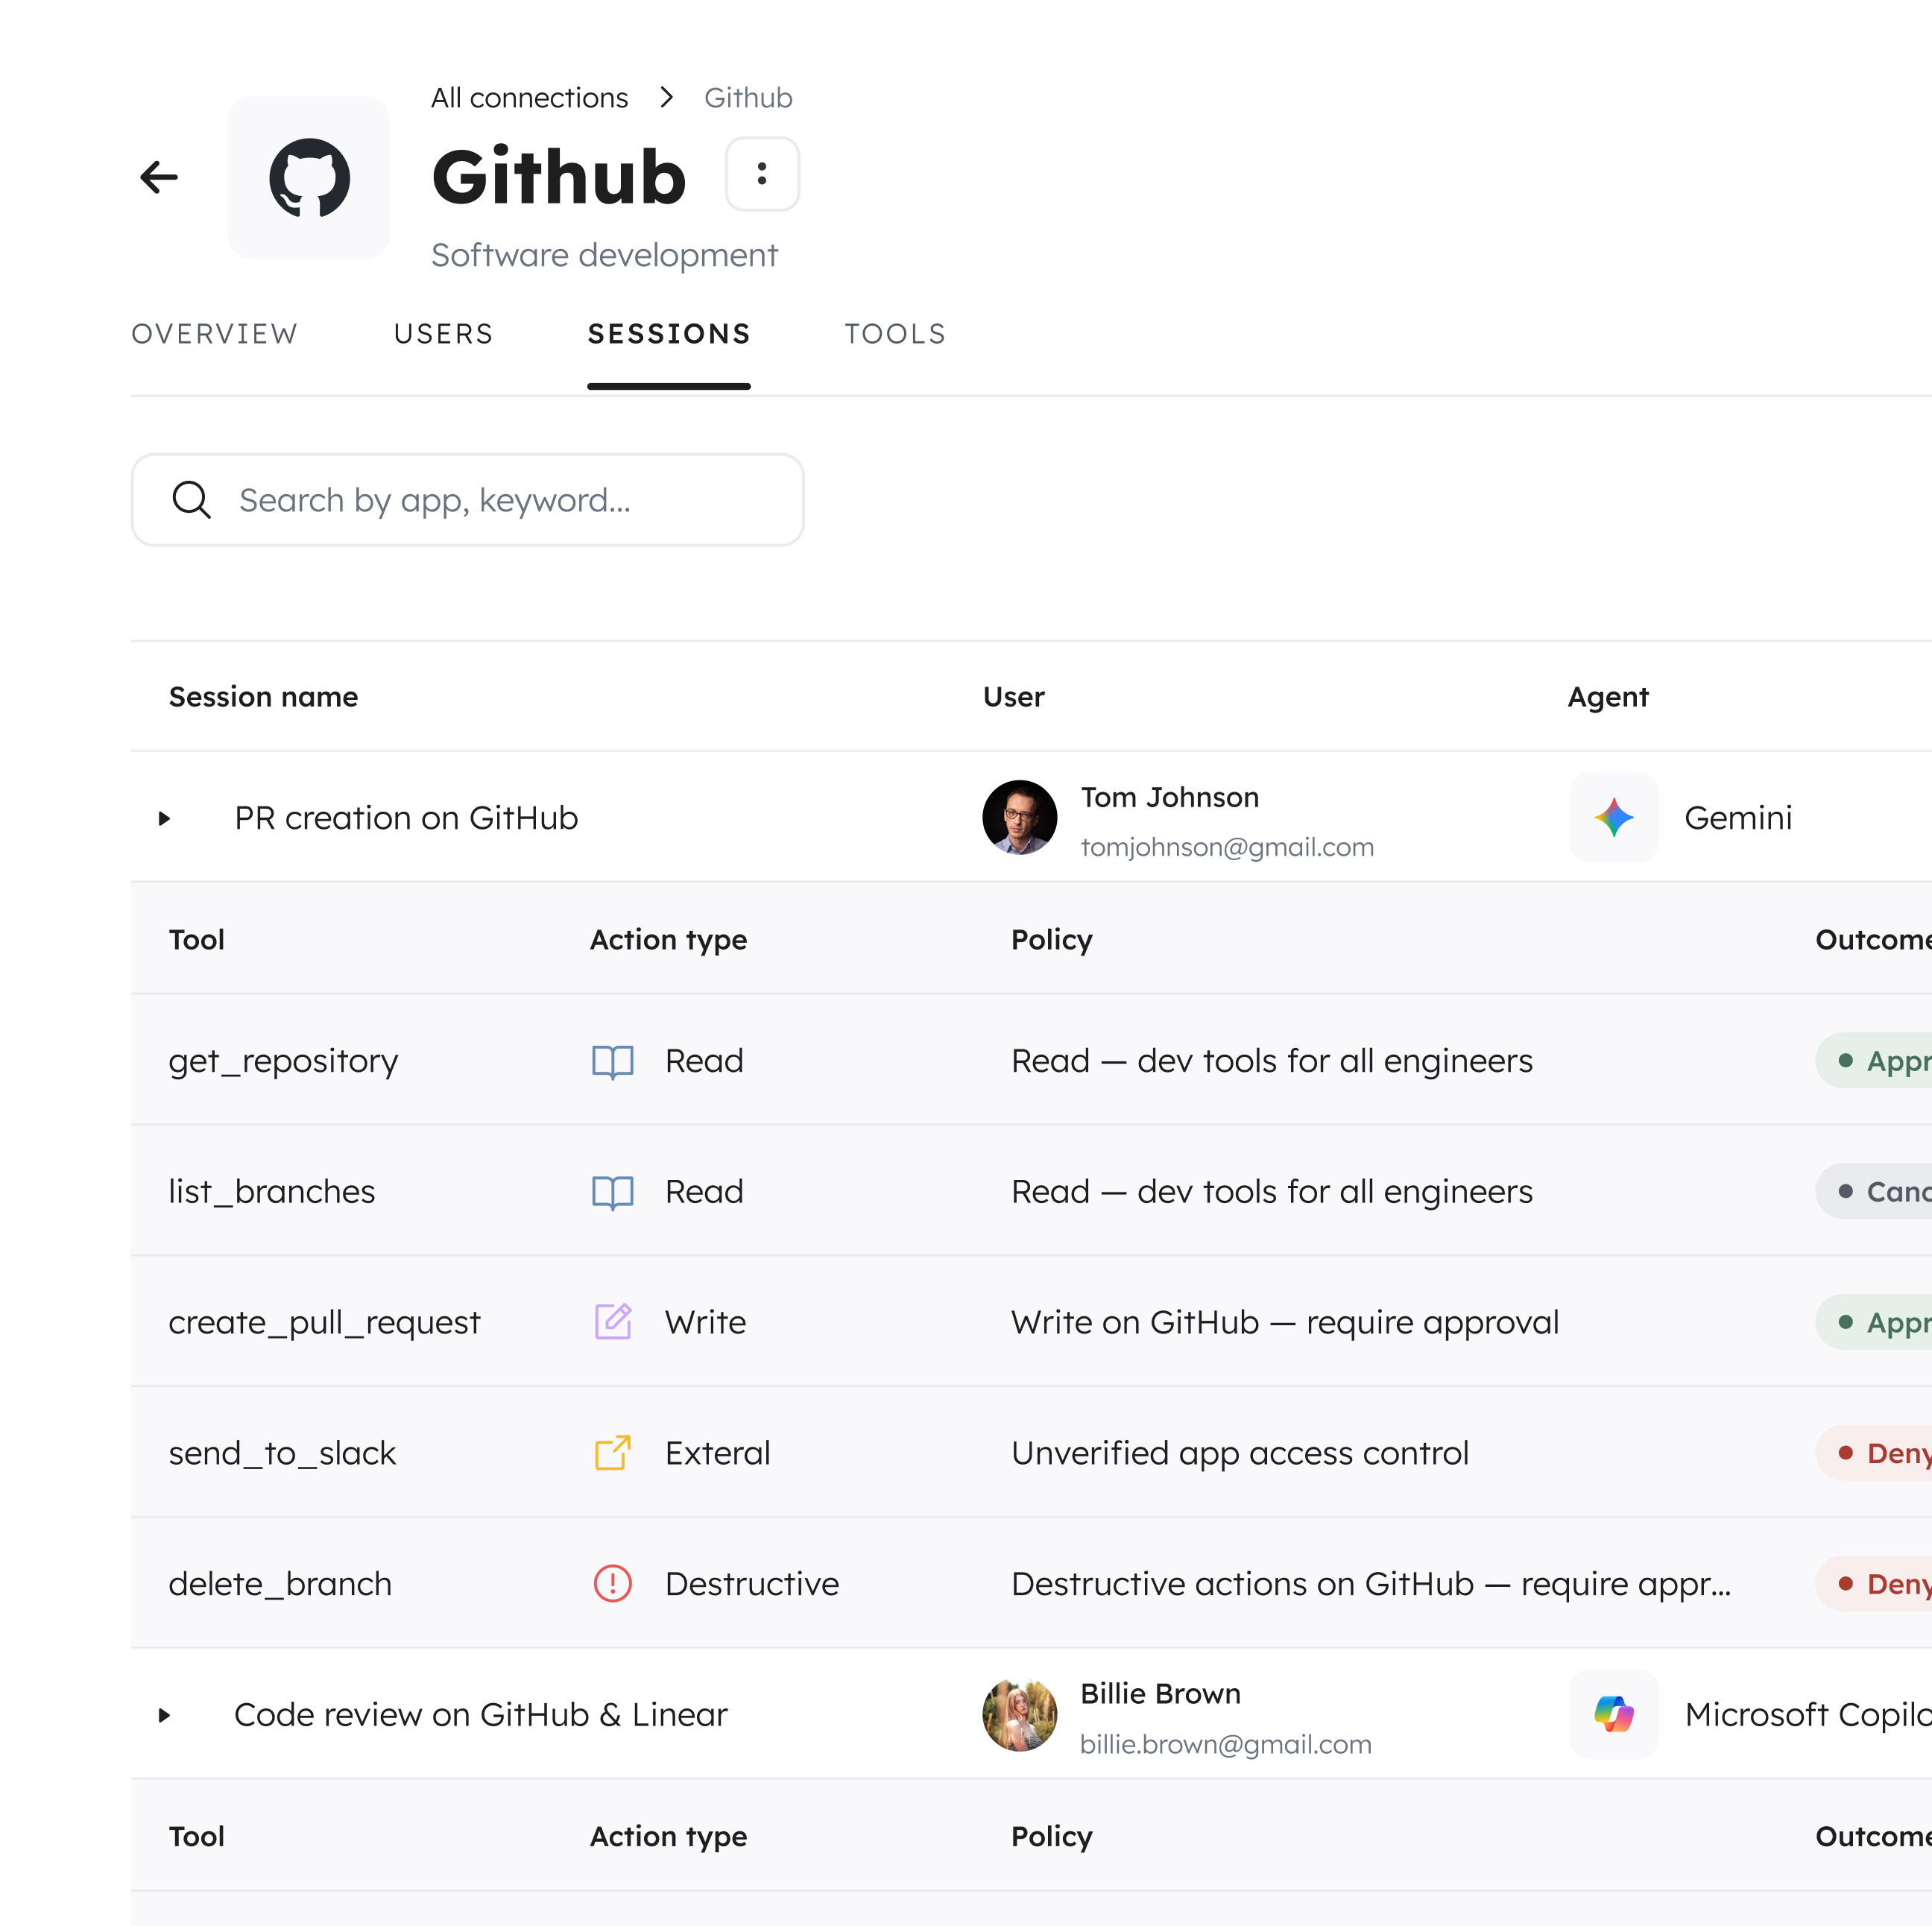Screen dimensions: 1932x1926
Task: Click the Destructive actions on GitHub policy
Action: point(1371,1584)
